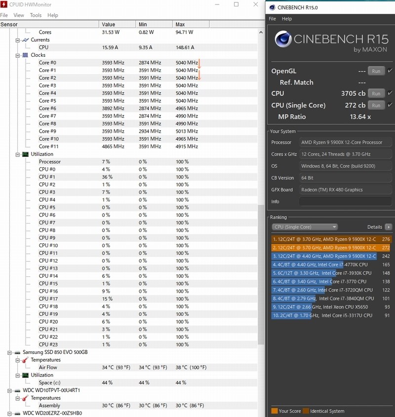395x417 pixels.
Task: Click the Value column header
Action: (x=118, y=24)
